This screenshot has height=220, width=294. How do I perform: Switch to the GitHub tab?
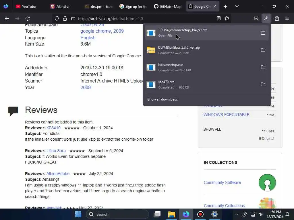(x=167, y=7)
